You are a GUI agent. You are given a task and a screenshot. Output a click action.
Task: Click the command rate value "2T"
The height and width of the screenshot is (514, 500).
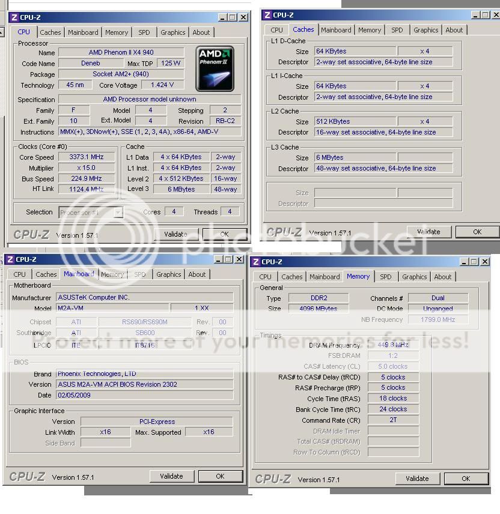click(394, 420)
